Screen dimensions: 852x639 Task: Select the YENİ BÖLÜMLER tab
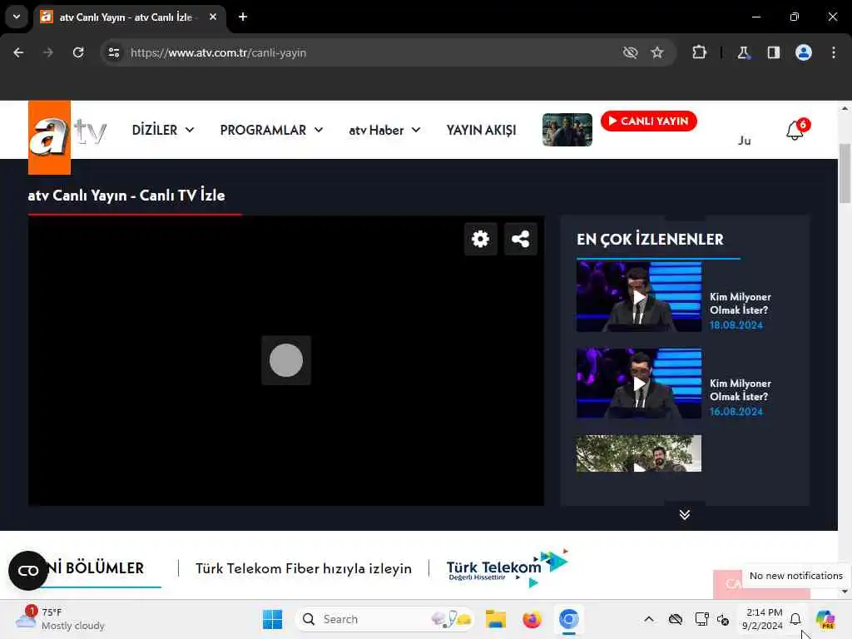[97, 568]
